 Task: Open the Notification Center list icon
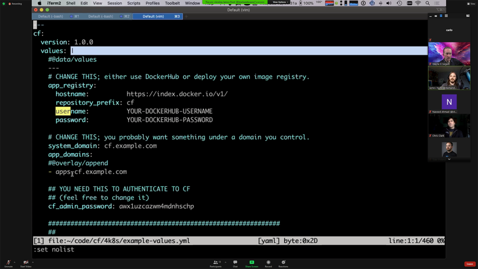[x=437, y=3]
